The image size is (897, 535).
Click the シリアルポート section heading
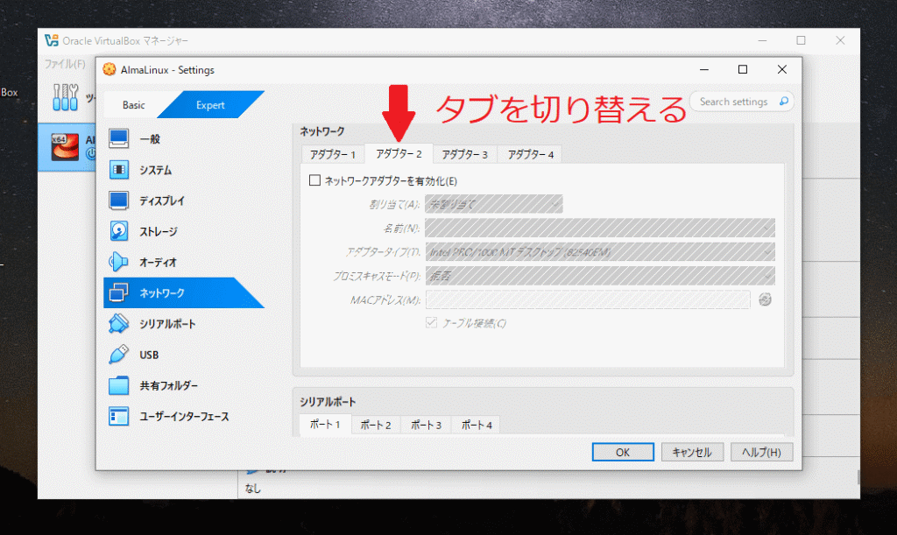[328, 402]
